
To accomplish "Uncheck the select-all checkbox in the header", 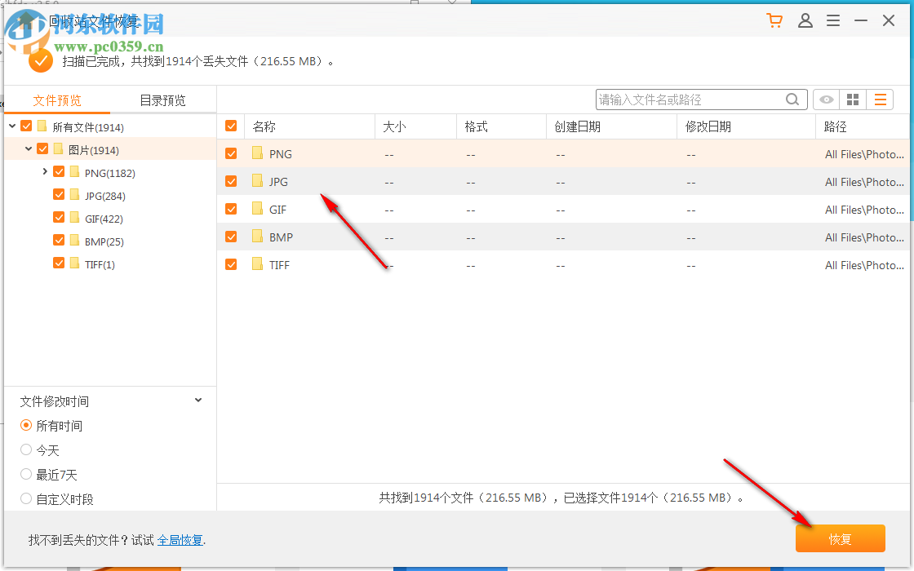I will 231,126.
